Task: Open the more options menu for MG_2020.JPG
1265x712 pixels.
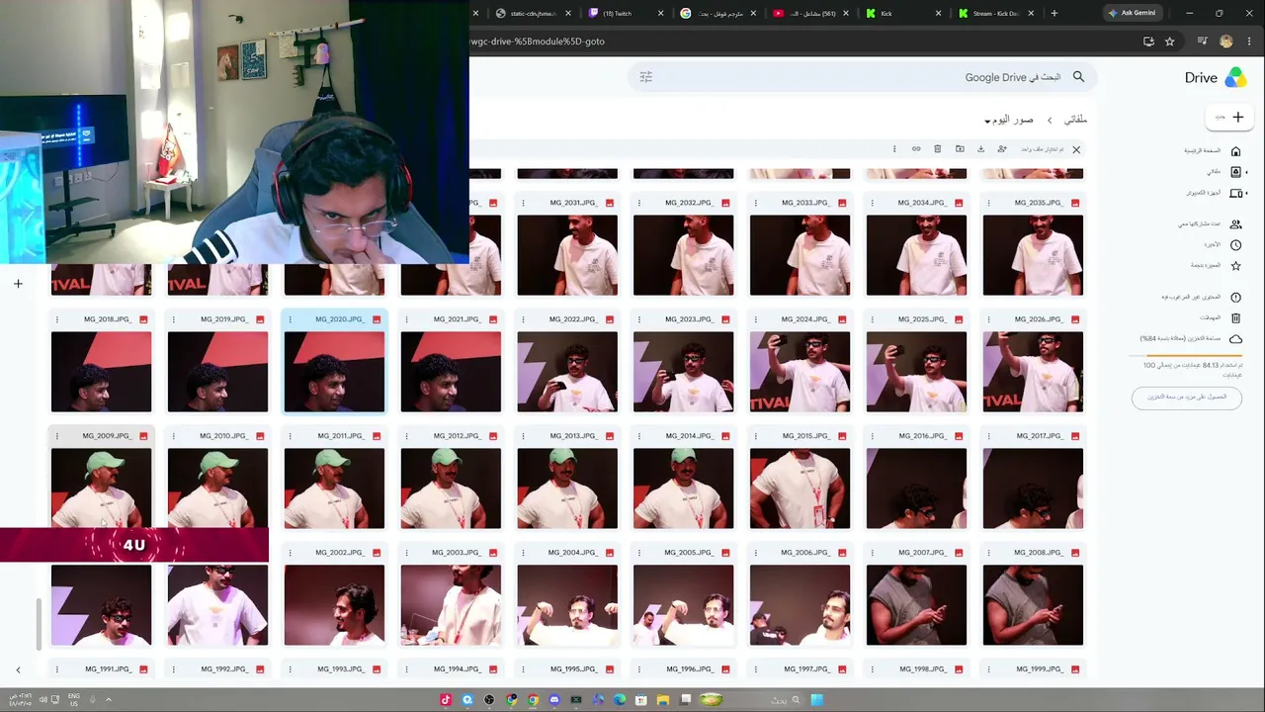Action: [290, 319]
